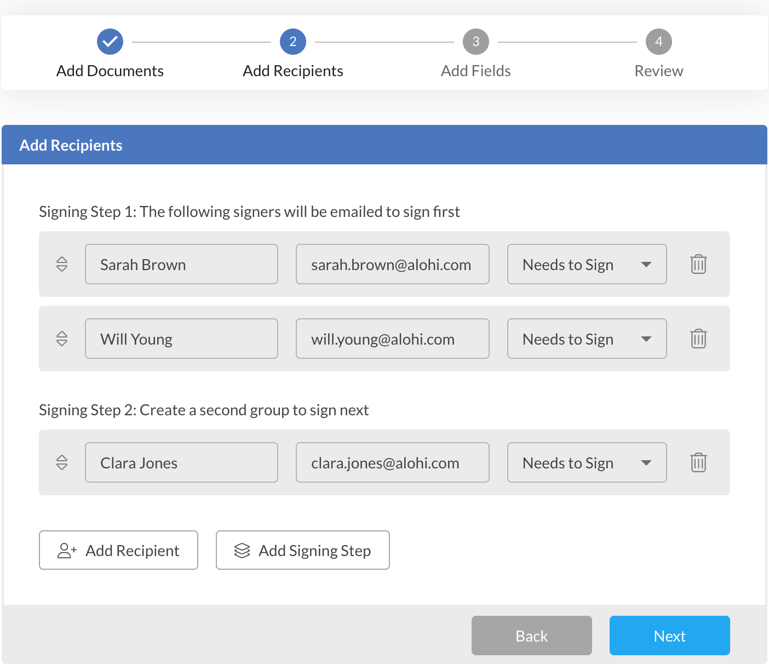The height and width of the screenshot is (664, 769).
Task: Click reorder arrows next to Will Young
Action: (62, 339)
